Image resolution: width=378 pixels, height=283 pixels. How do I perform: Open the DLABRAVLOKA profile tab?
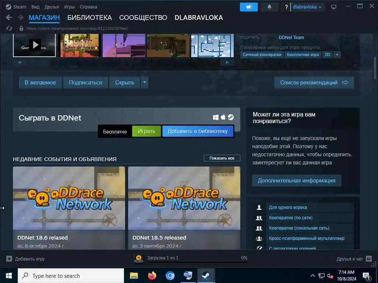point(199,18)
